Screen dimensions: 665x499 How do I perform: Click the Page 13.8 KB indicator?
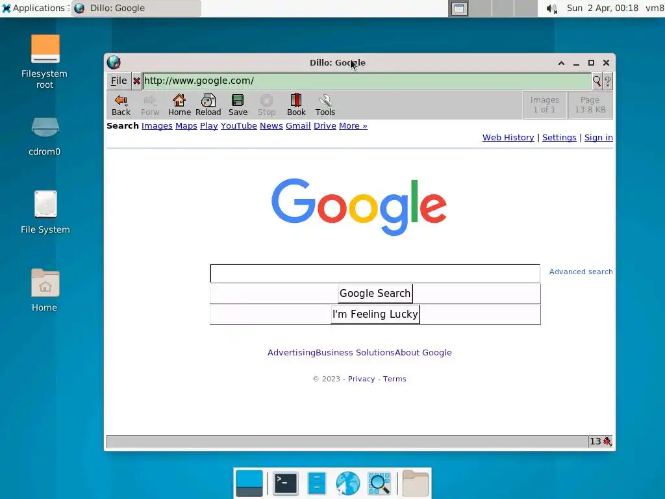point(590,105)
